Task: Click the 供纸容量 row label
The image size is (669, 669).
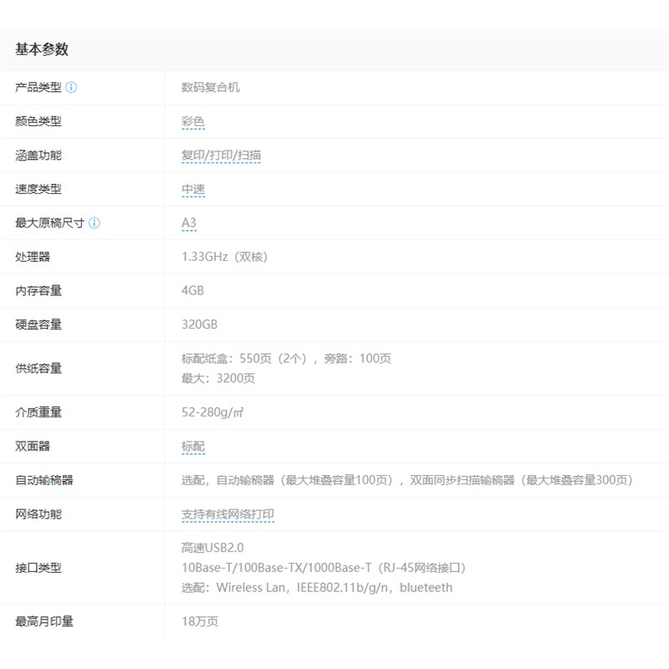Action: (38, 369)
